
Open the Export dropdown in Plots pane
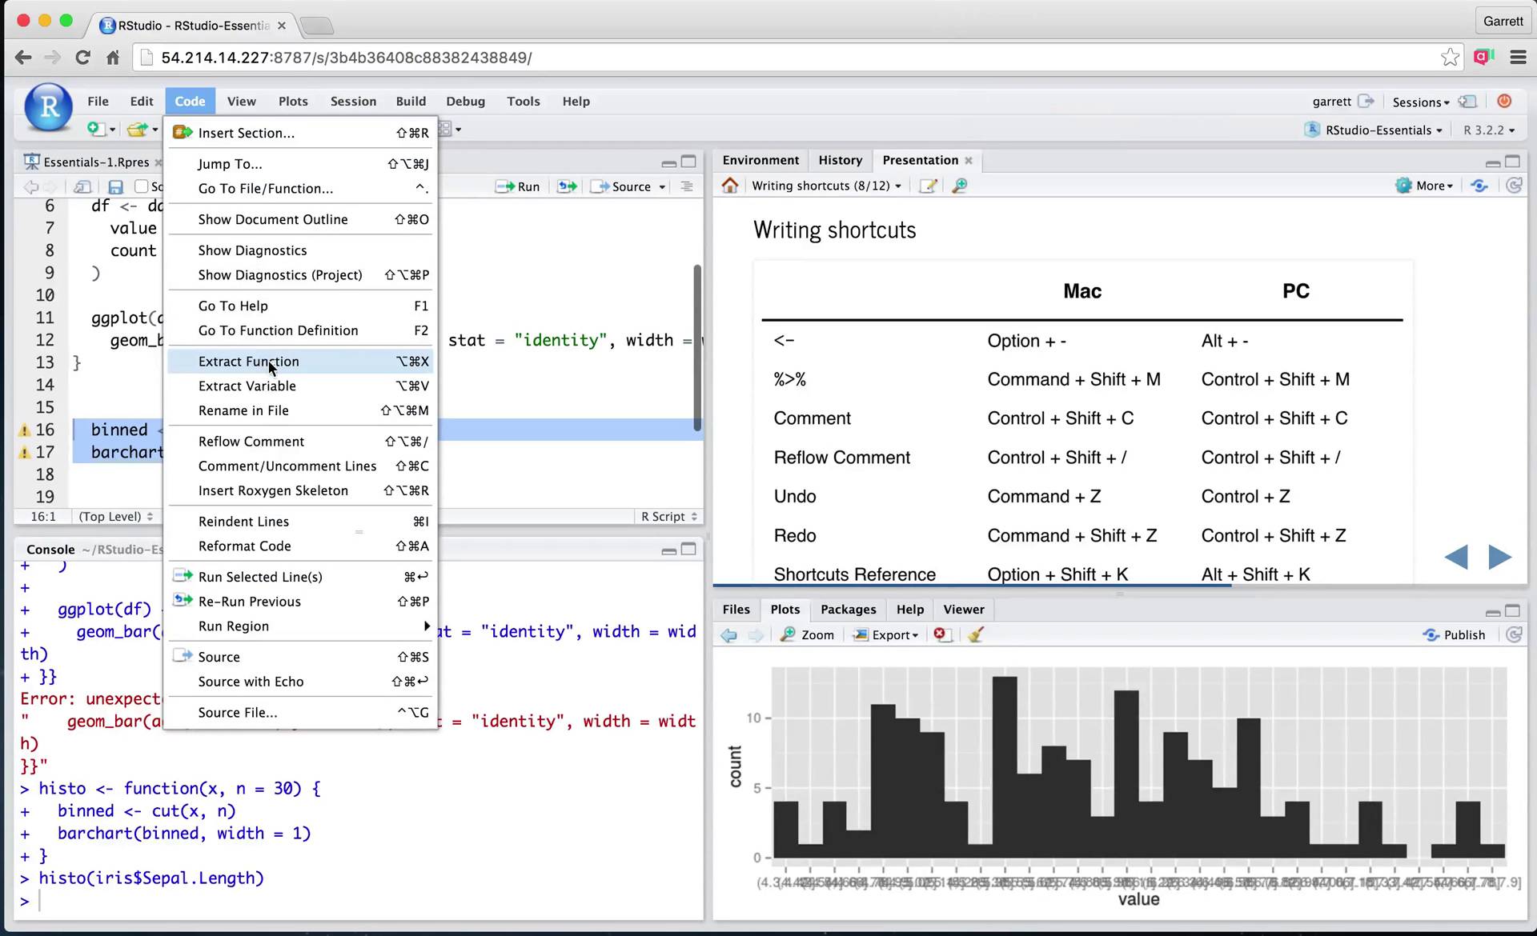pos(886,634)
